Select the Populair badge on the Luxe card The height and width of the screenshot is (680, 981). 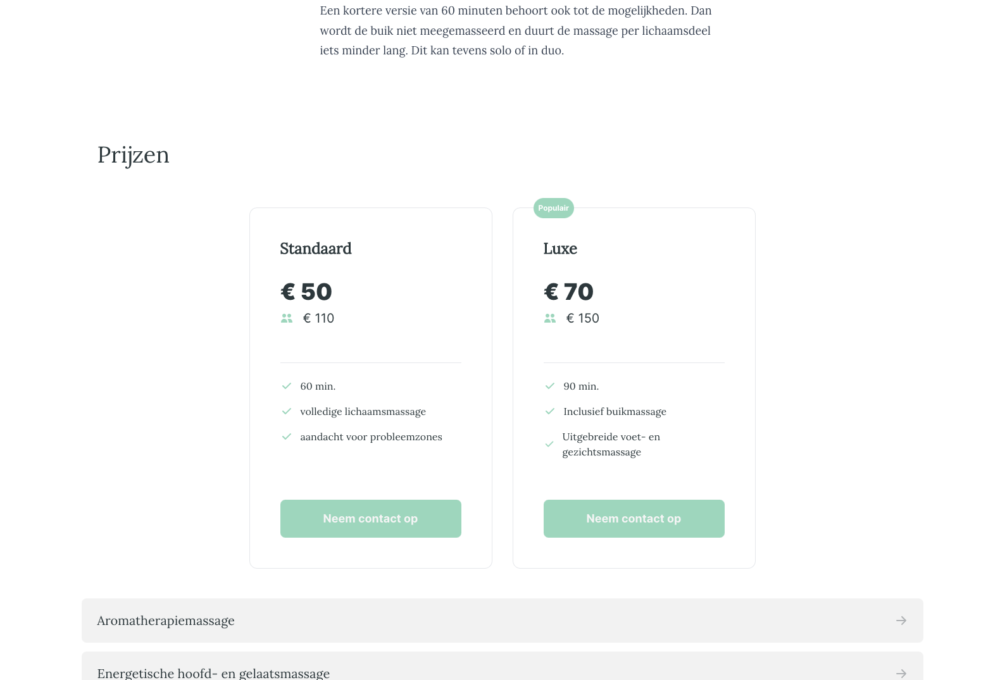click(553, 207)
